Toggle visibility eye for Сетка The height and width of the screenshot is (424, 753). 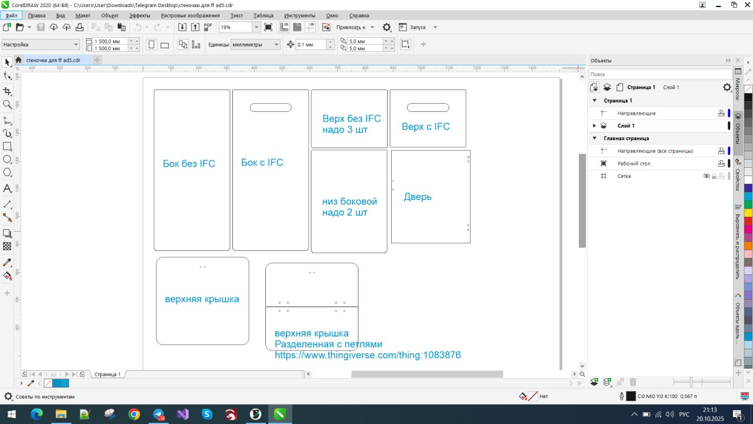click(707, 176)
